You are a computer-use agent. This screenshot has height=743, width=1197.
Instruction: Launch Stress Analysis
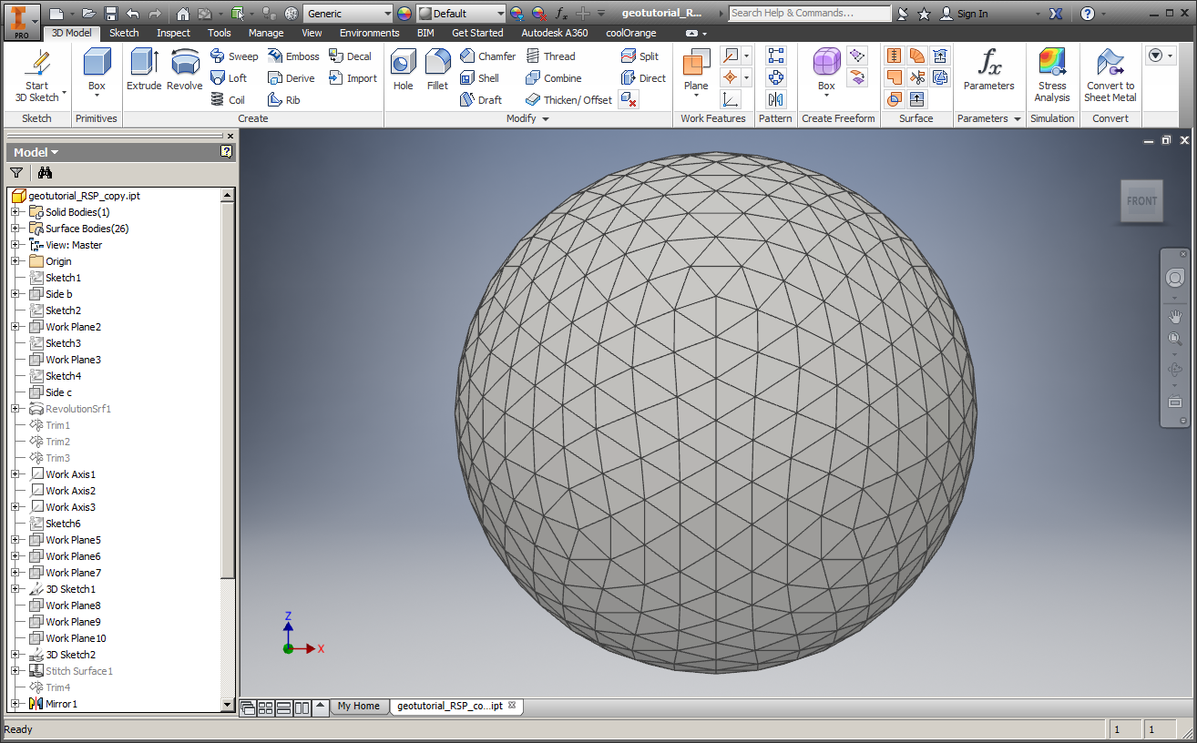1052,75
